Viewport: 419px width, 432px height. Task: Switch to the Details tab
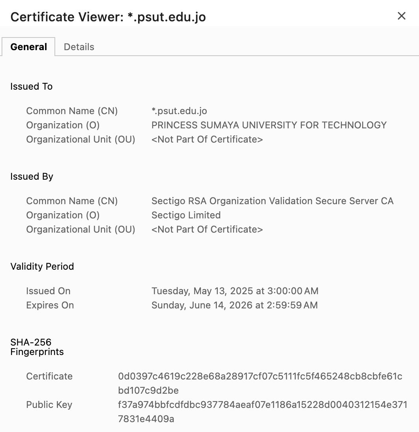tap(79, 47)
